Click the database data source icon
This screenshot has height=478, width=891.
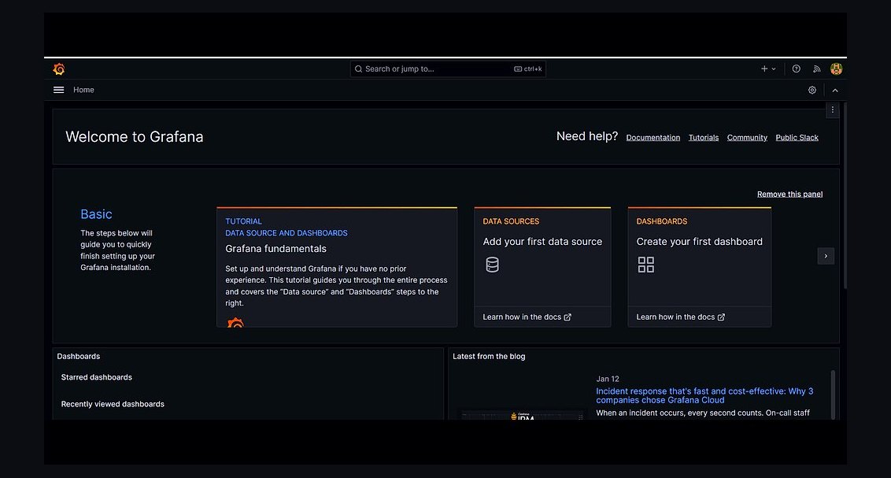pyautogui.click(x=492, y=265)
